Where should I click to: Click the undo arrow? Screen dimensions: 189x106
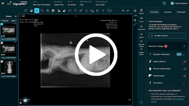[x=123, y=11]
